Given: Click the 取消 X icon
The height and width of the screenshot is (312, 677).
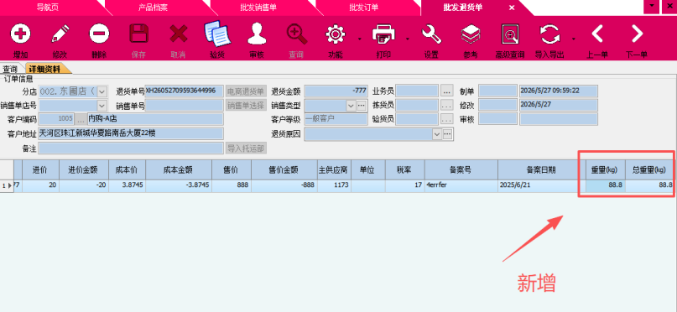Looking at the screenshot, I should 179,34.
